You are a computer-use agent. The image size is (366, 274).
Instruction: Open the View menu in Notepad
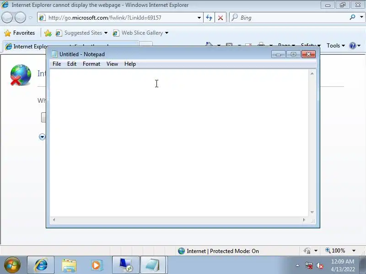[112, 64]
